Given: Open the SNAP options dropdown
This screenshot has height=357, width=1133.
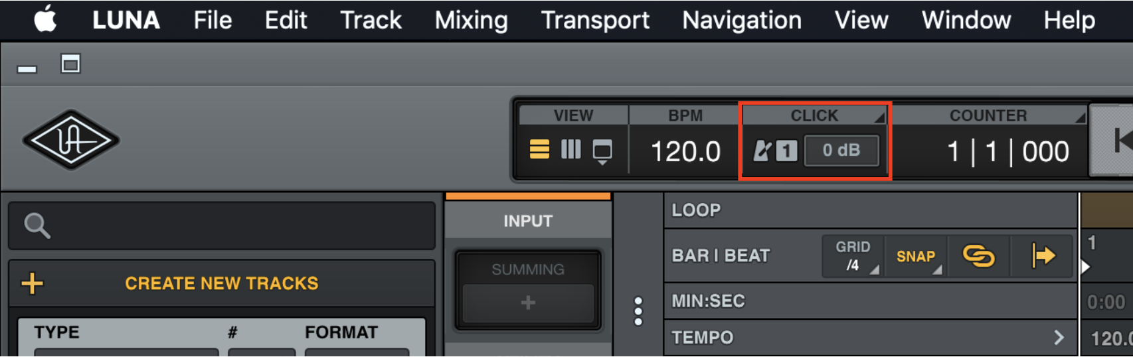Looking at the screenshot, I should tap(916, 255).
